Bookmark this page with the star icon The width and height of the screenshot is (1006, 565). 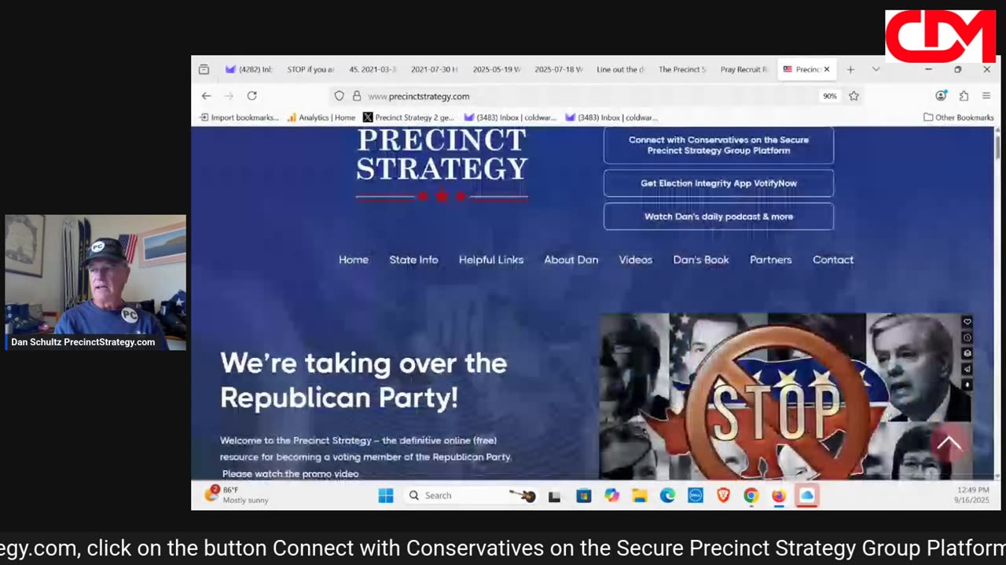pyautogui.click(x=854, y=96)
